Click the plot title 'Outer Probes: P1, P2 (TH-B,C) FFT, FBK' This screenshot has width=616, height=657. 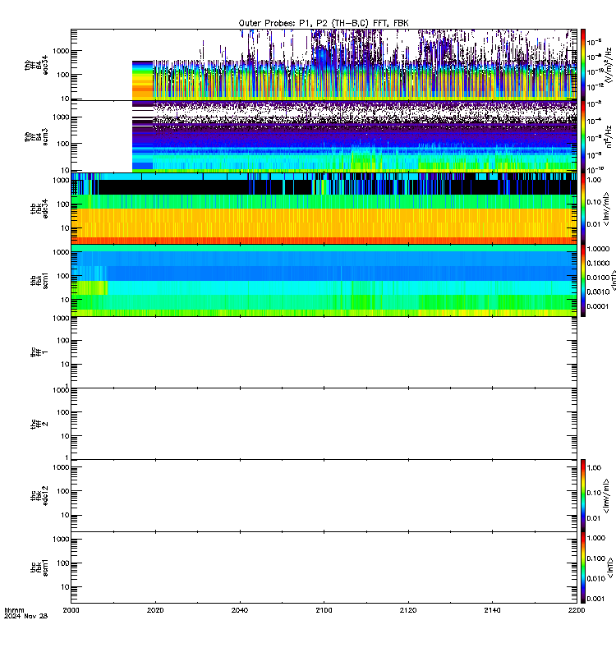pos(324,24)
